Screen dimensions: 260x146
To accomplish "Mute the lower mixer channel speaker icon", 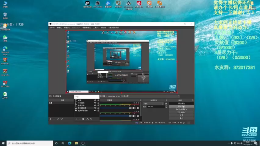I will (134, 116).
